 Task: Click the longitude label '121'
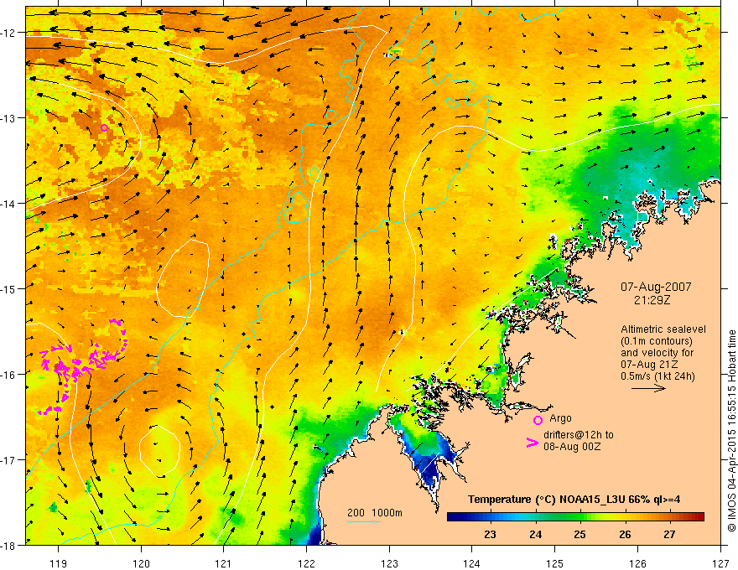[x=224, y=563]
